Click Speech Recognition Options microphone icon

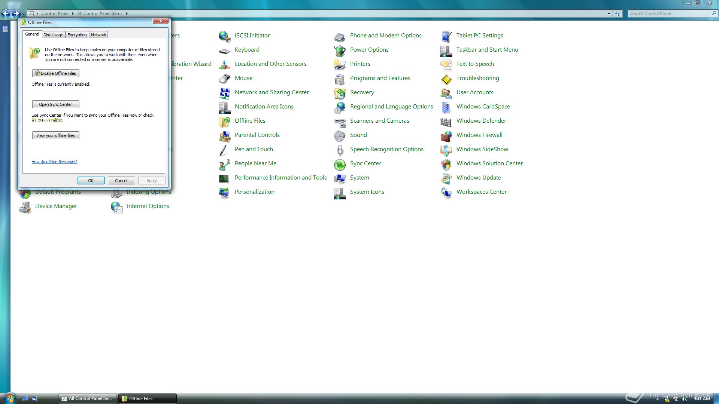click(x=340, y=150)
